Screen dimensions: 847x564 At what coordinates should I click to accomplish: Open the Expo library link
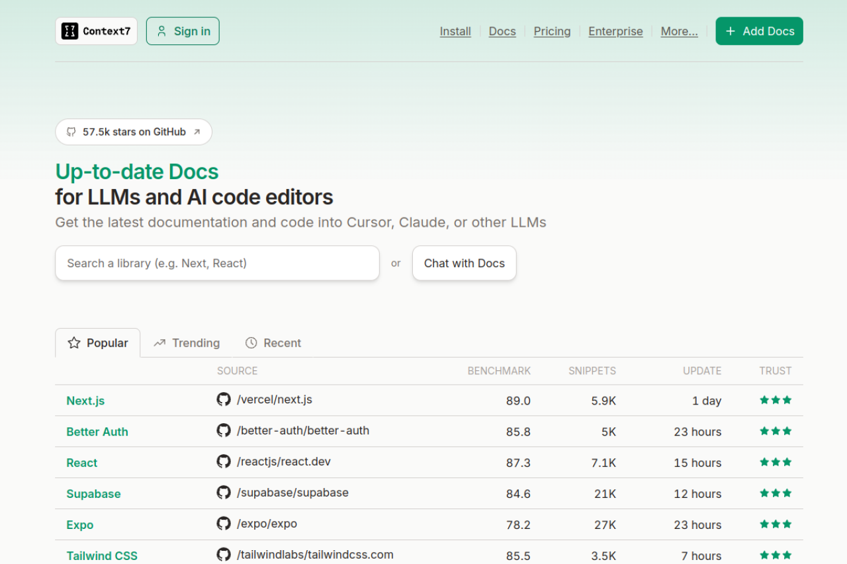pos(80,525)
